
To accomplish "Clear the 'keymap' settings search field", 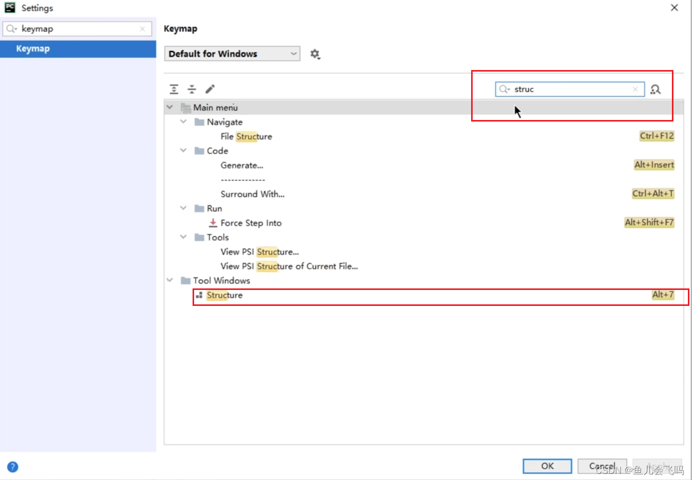I will [143, 29].
